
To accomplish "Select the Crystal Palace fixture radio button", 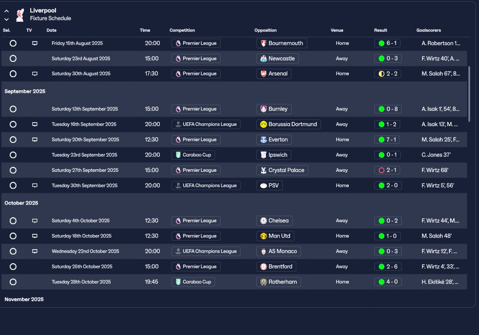I will pyautogui.click(x=13, y=170).
